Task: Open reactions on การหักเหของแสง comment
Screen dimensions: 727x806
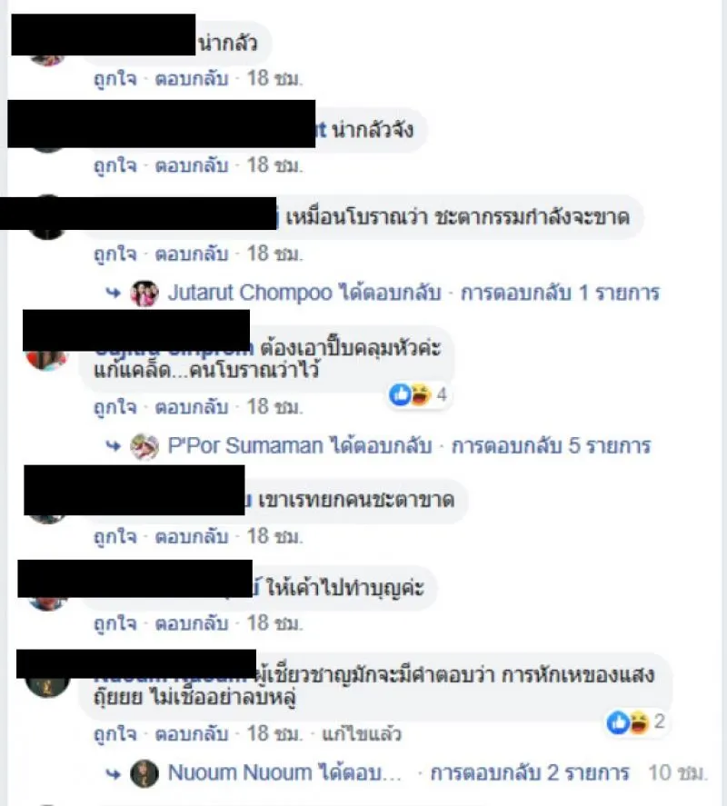Action: (x=635, y=722)
